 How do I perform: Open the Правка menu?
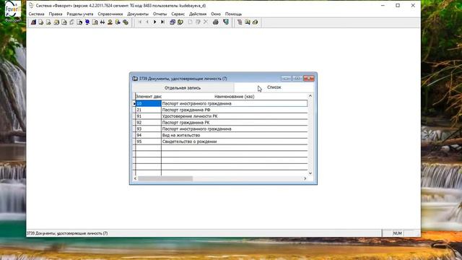click(x=56, y=14)
